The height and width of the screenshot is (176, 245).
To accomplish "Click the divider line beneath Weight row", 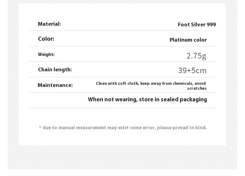I will tap(123, 62).
